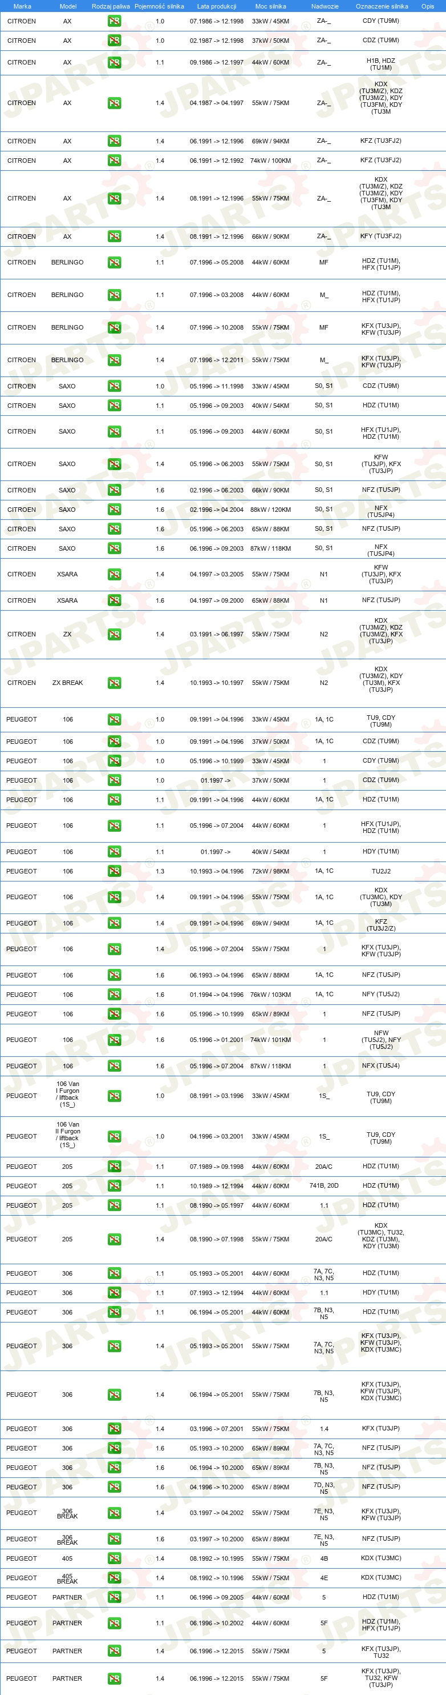Click the Lata produkcji column header
The image size is (446, 1695).
pos(217,7)
